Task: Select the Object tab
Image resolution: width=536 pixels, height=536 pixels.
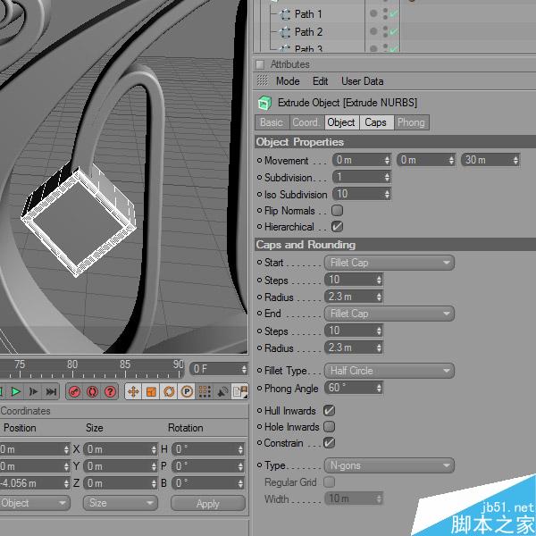Action: tap(341, 122)
